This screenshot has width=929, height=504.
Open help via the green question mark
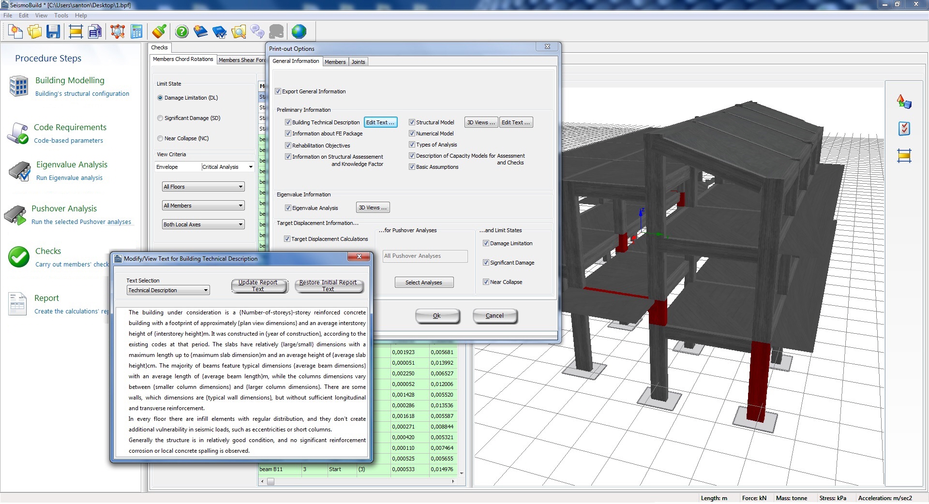[x=182, y=32]
